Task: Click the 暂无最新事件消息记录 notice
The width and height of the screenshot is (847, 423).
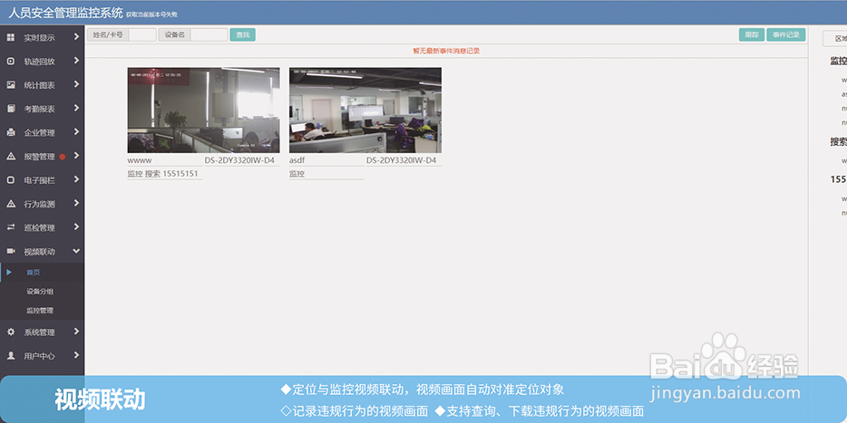Action: pos(446,52)
